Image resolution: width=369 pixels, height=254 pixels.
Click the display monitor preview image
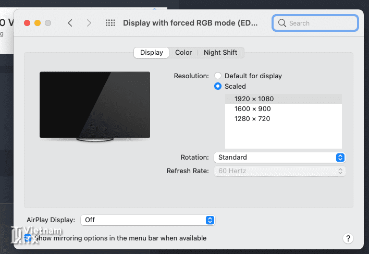[x=95, y=106]
